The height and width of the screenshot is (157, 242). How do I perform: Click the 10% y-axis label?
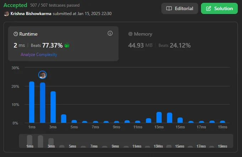tap(15, 105)
